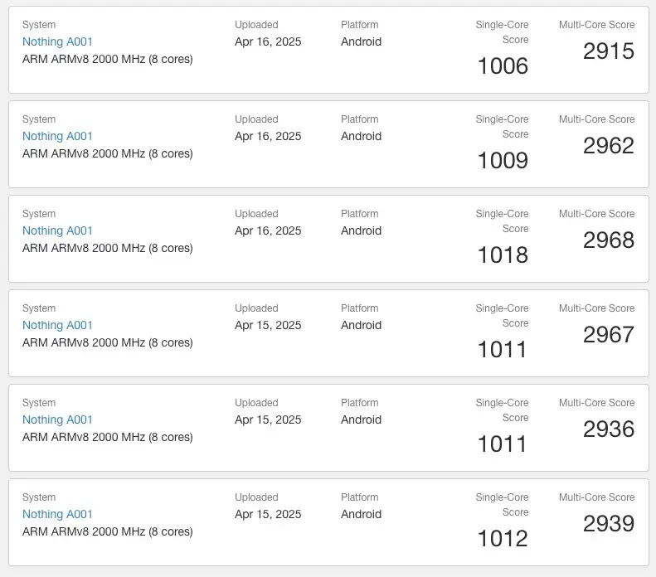Click the single-core score 1012
The height and width of the screenshot is (577, 656).
coord(503,539)
